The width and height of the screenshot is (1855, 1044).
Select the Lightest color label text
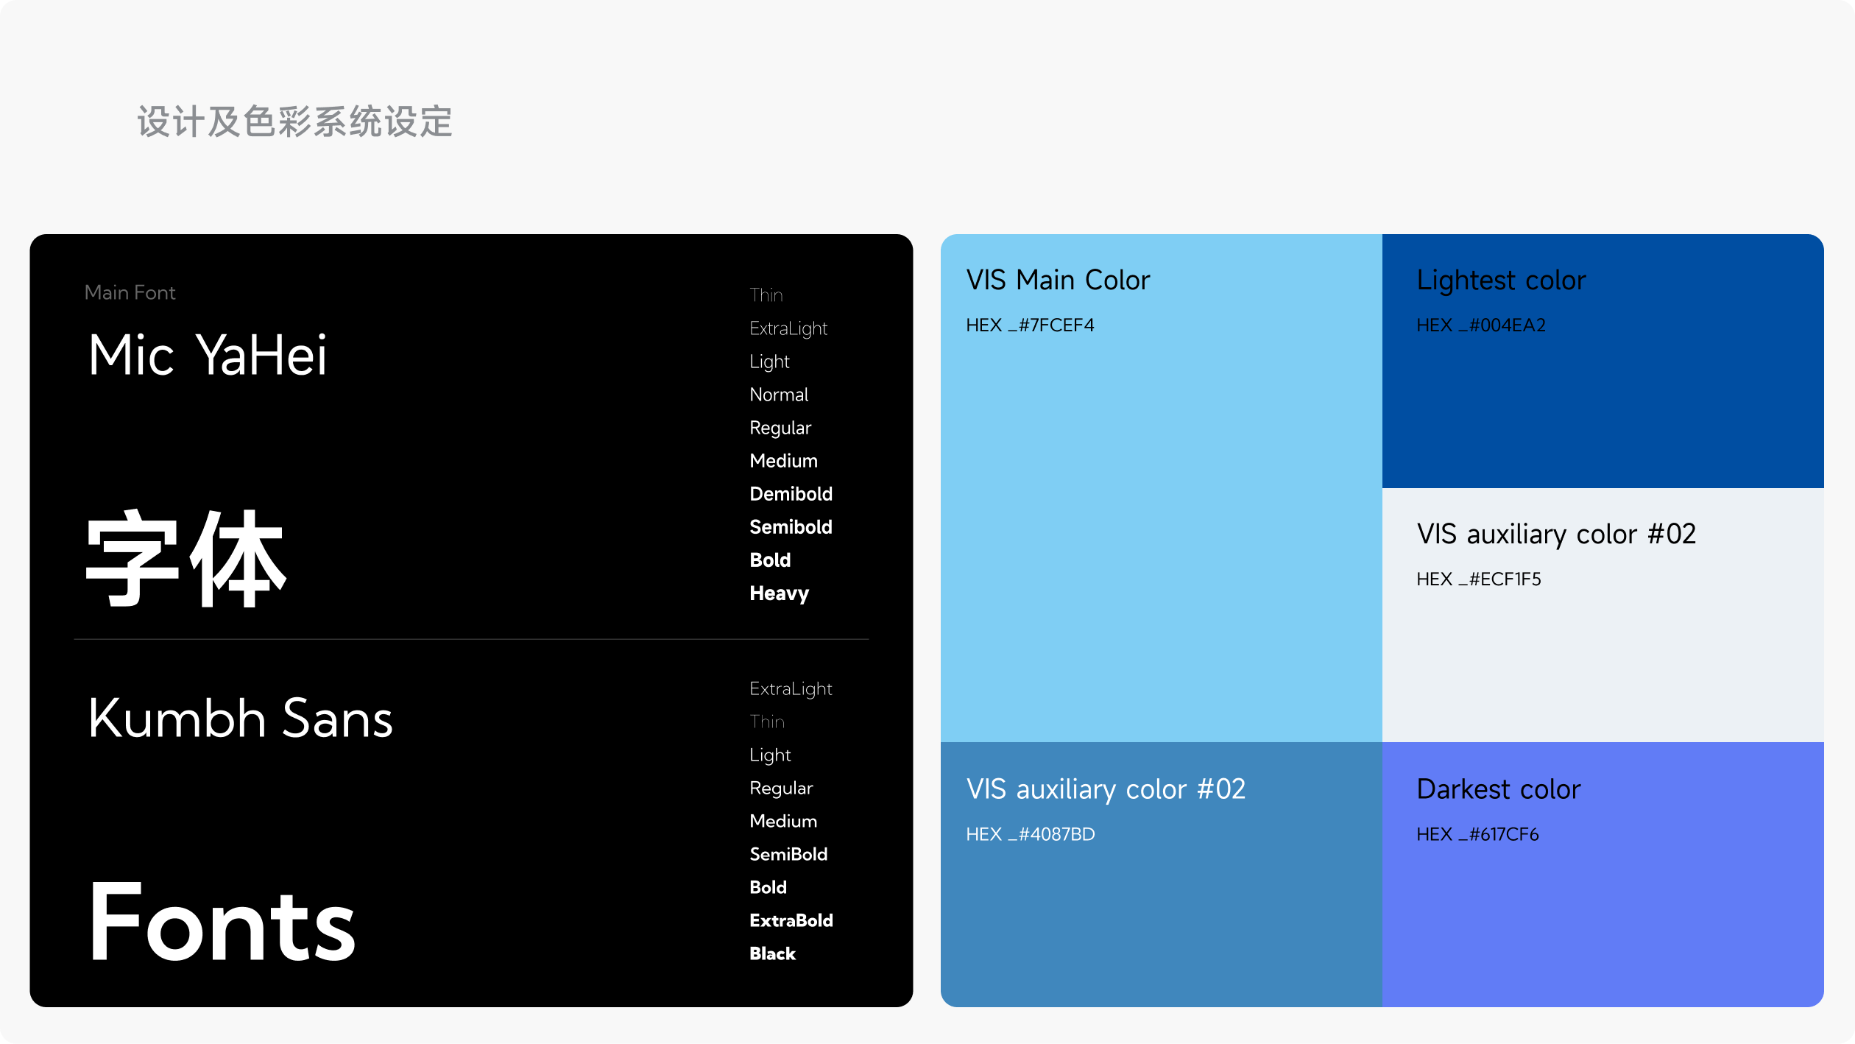(x=1501, y=281)
